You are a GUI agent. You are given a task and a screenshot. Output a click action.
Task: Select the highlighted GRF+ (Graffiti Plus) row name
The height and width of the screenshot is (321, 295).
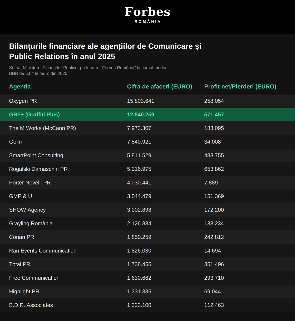[35, 115]
